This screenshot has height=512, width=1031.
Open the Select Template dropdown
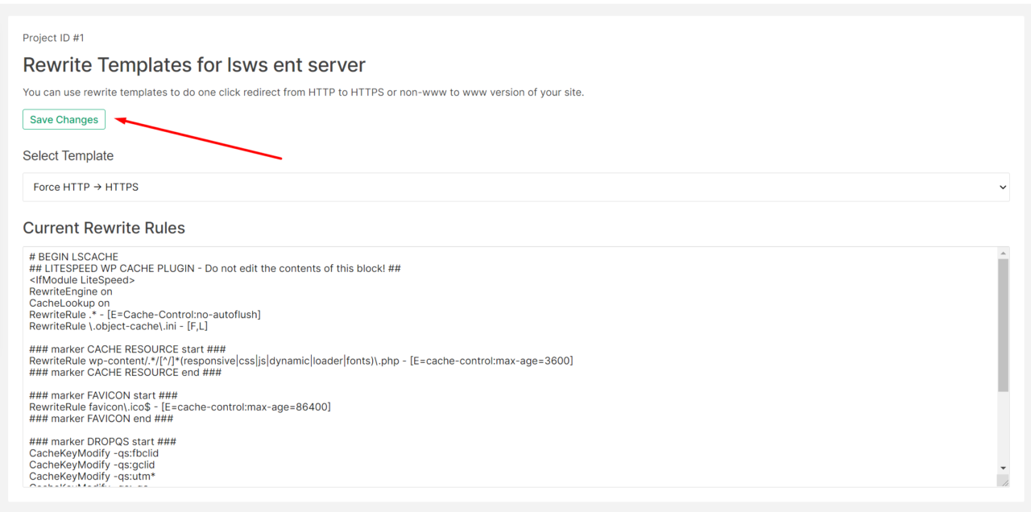pos(515,187)
